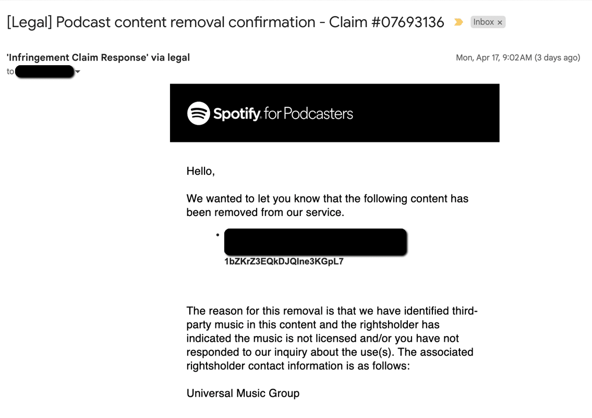This screenshot has width=592, height=418.
Task: Remove the Inbox label via its x icon
Action: [x=500, y=22]
